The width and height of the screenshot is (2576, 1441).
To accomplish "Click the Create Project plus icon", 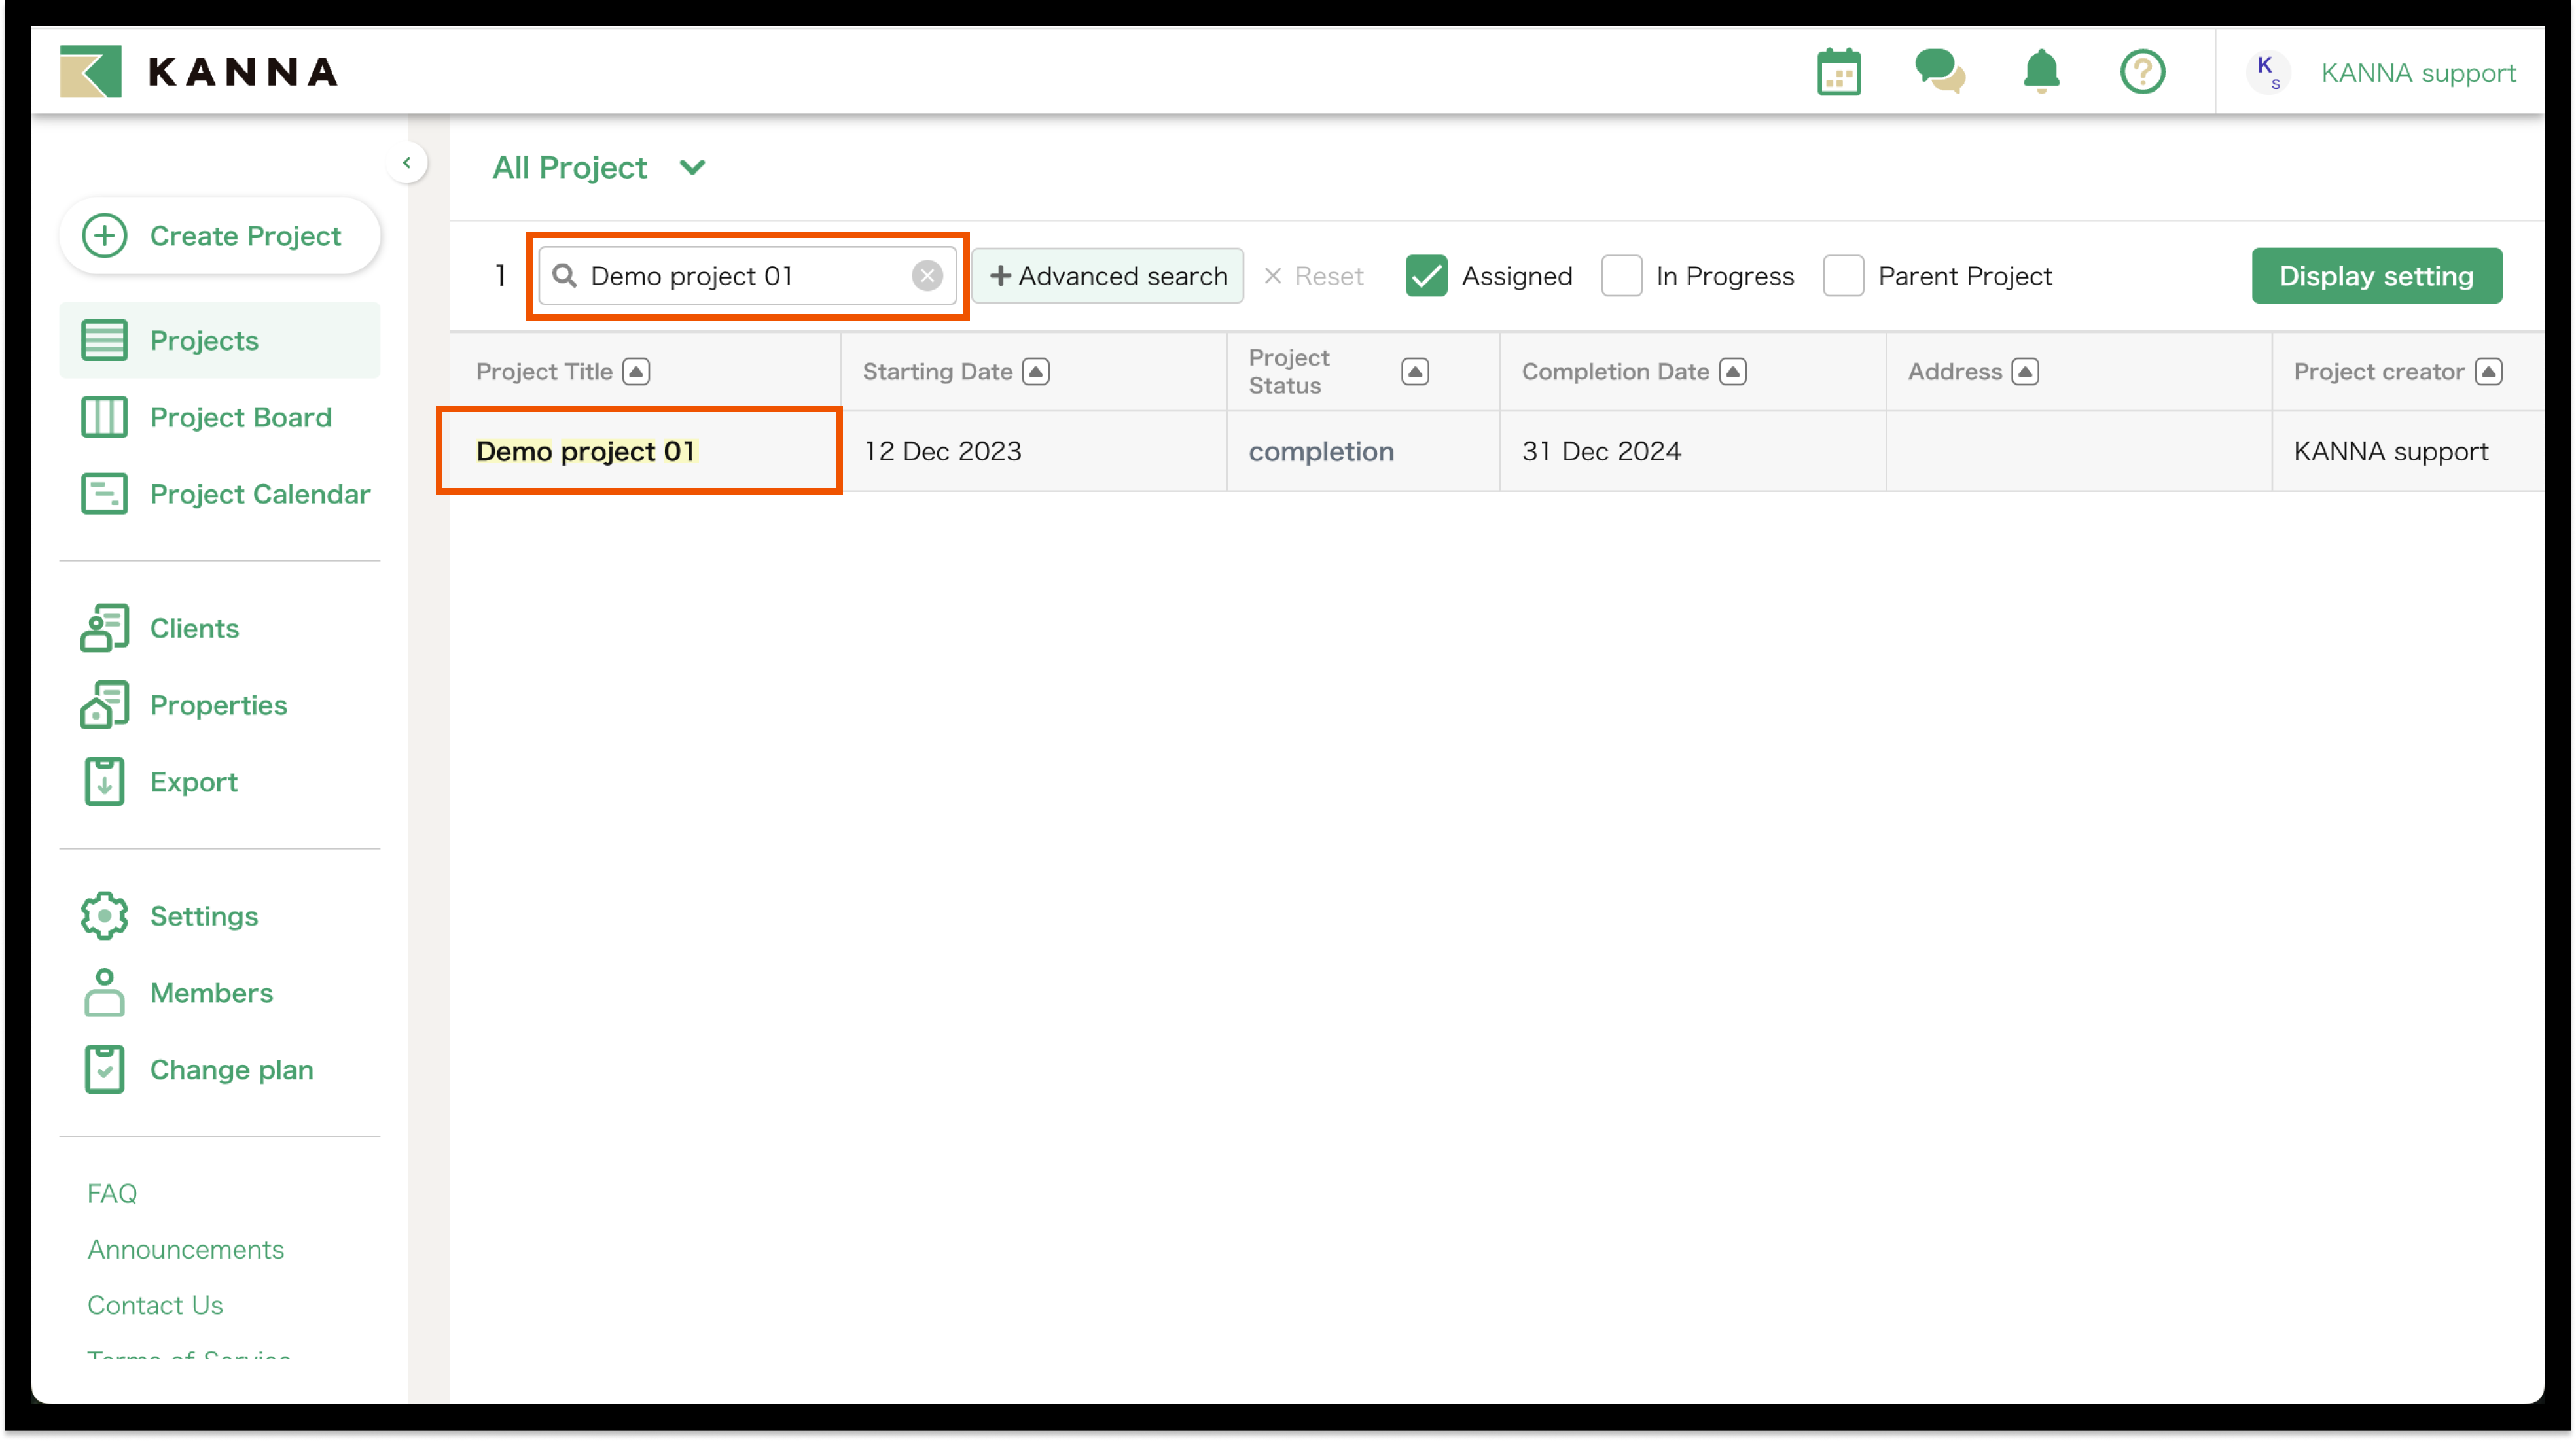I will 105,236.
